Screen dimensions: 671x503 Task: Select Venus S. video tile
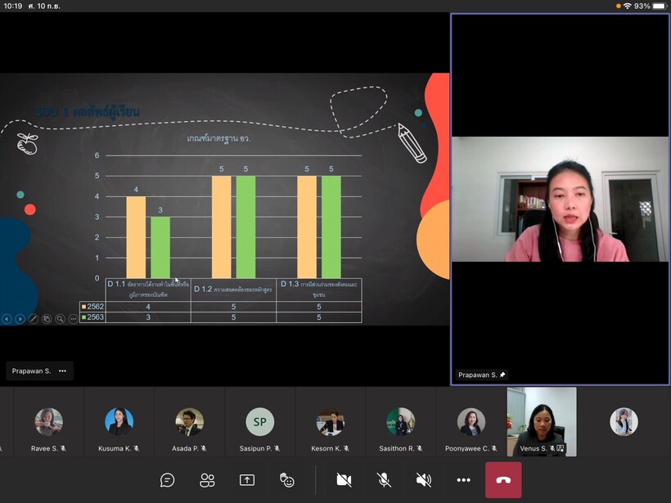click(542, 422)
